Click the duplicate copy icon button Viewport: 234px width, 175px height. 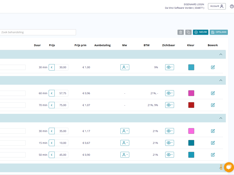pyautogui.click(x=188, y=32)
